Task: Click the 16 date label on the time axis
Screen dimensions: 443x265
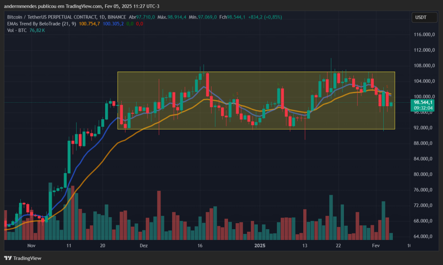Action: pos(200,246)
